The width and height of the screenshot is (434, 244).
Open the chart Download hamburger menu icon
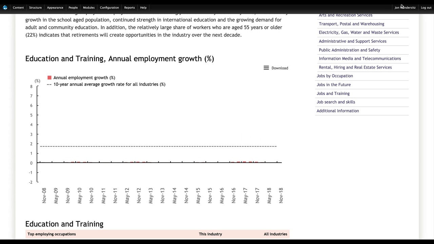point(266,68)
